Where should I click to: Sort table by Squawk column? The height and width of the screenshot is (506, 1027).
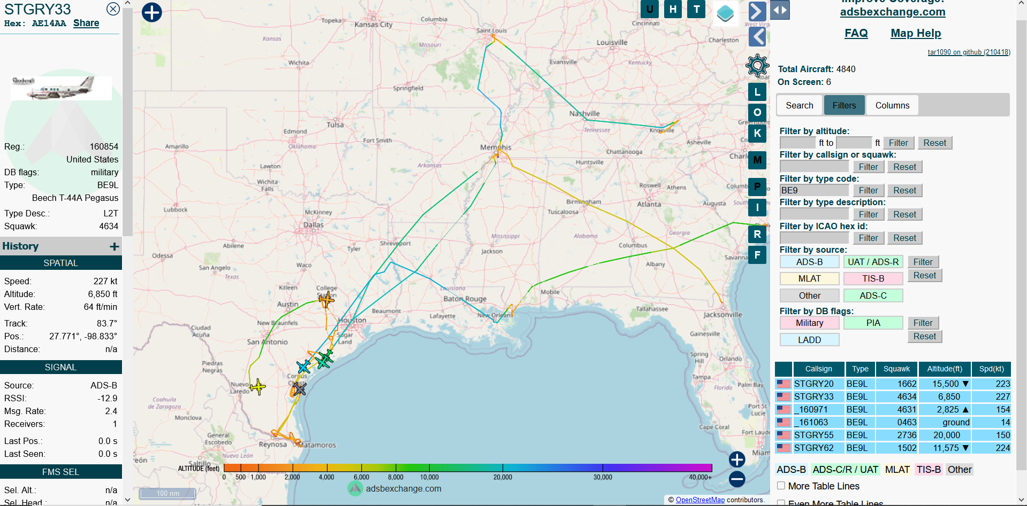coord(896,369)
